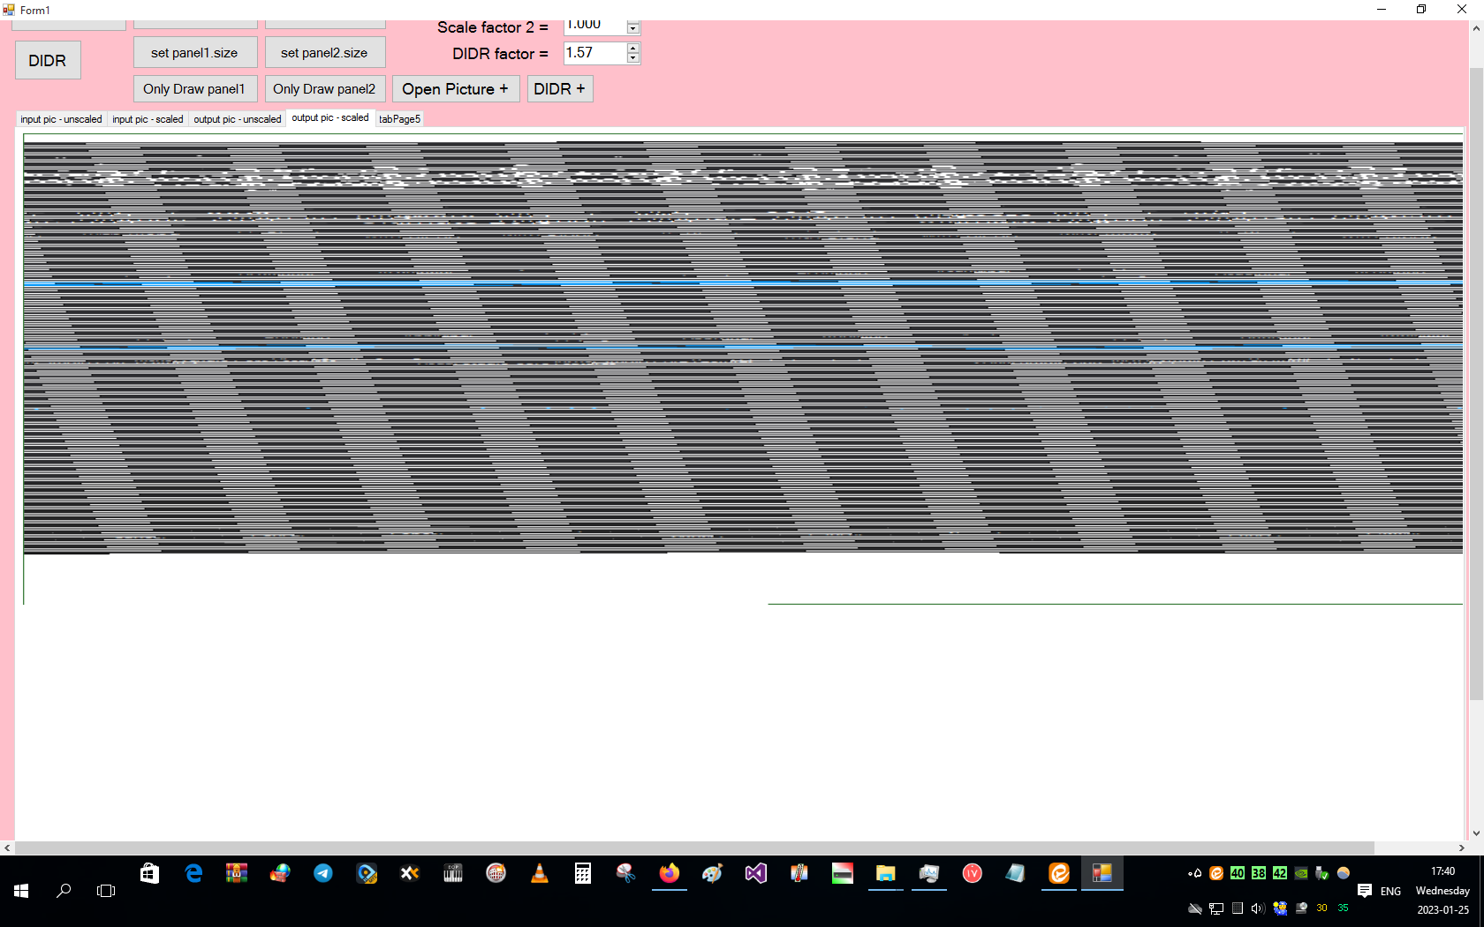Click the ENG language indicator
1484x927 pixels.
[1390, 891]
